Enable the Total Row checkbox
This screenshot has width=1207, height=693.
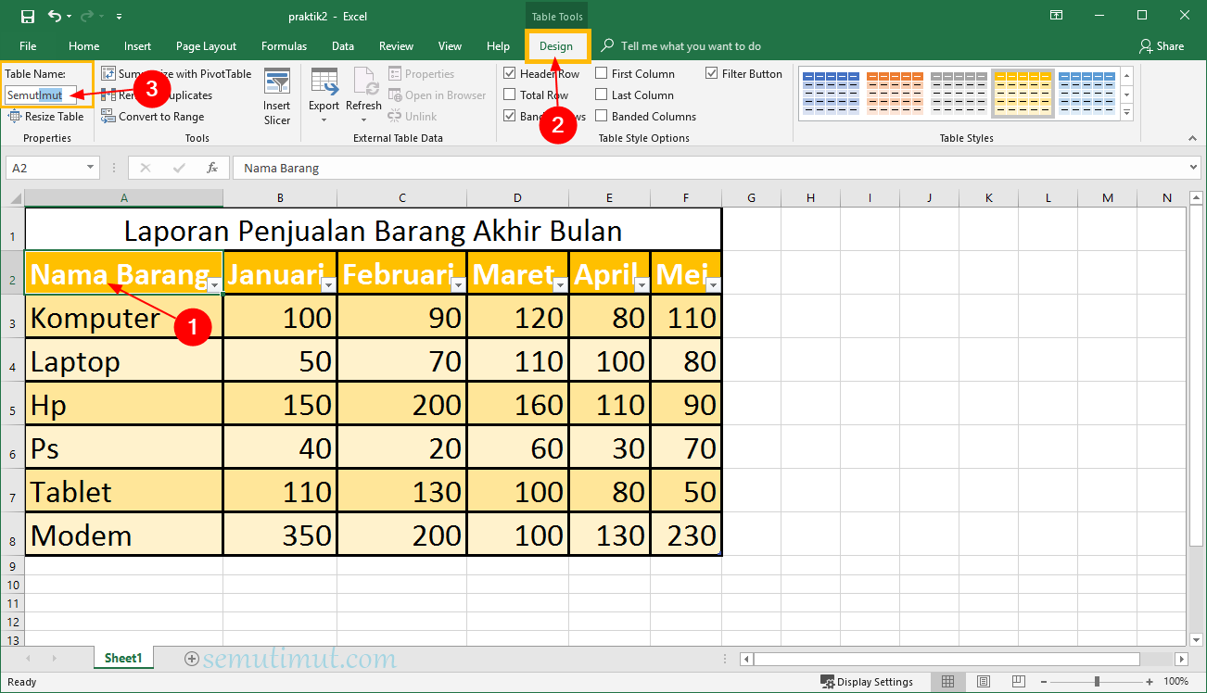click(510, 94)
